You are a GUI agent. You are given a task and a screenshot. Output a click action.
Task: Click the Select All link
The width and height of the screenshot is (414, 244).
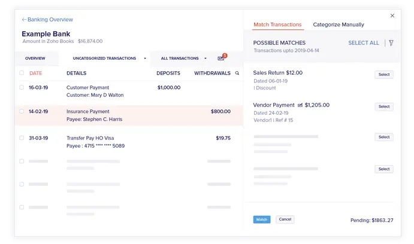point(364,43)
